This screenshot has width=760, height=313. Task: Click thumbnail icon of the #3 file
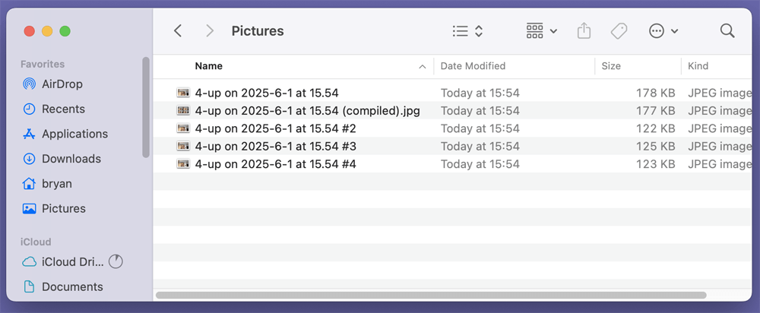(182, 147)
